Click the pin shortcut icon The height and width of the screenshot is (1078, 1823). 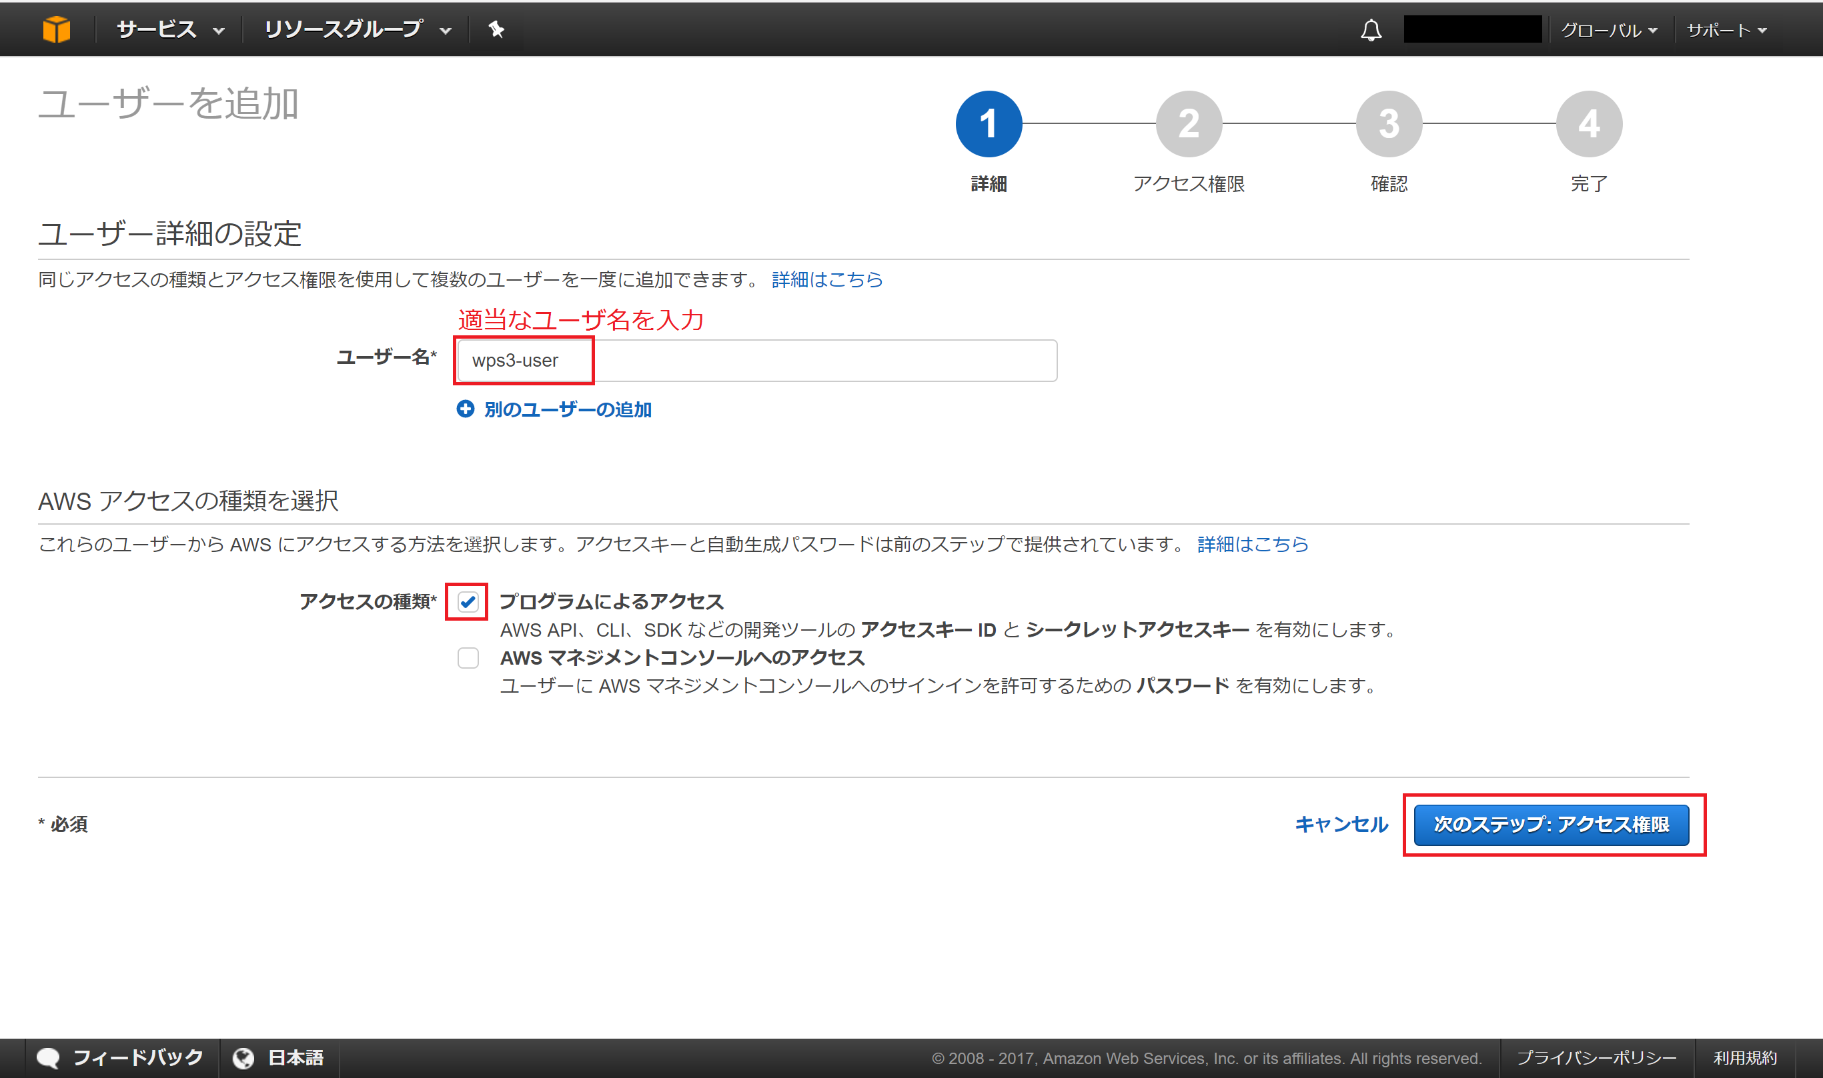click(x=496, y=30)
